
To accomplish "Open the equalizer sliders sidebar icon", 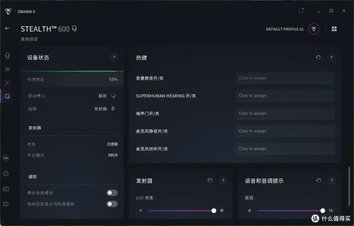I will point(8,69).
